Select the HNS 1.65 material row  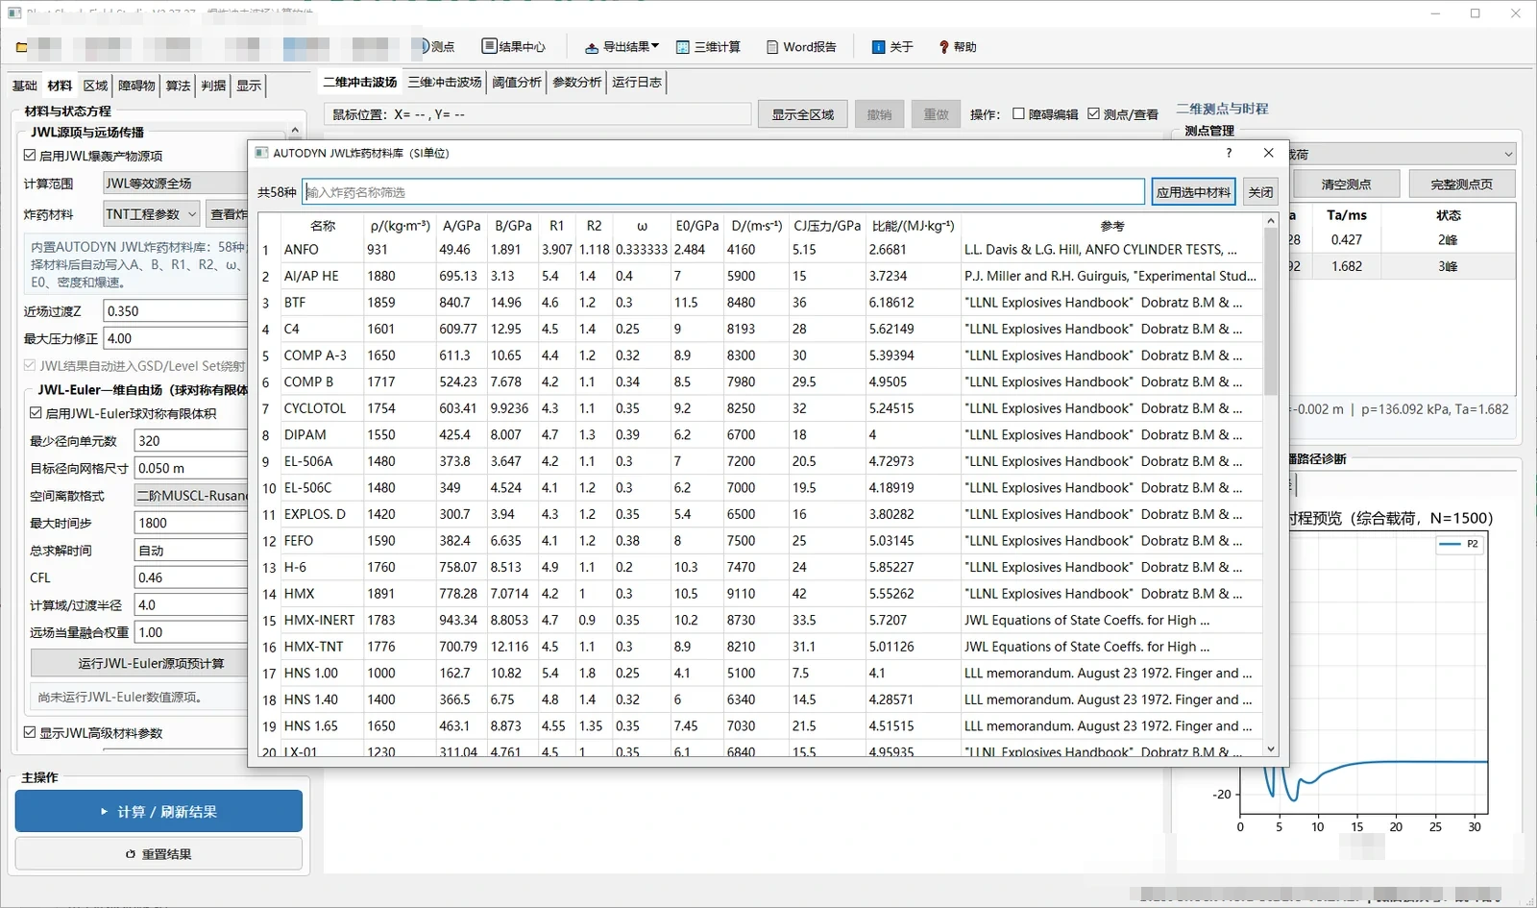click(x=760, y=726)
